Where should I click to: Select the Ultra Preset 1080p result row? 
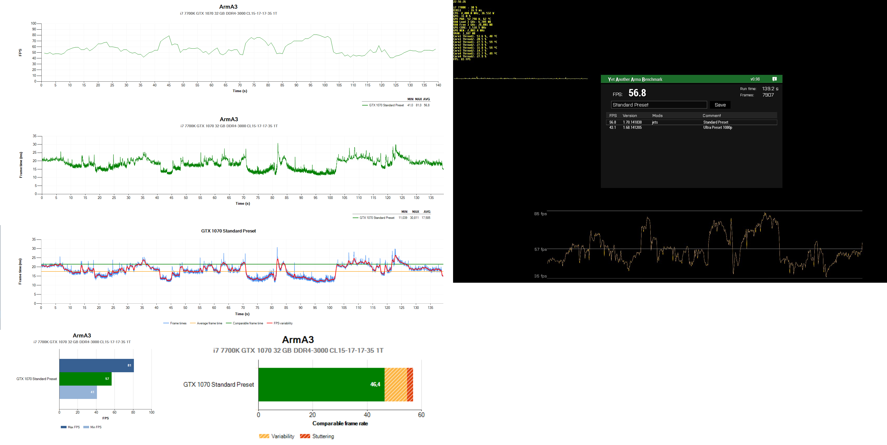point(691,127)
